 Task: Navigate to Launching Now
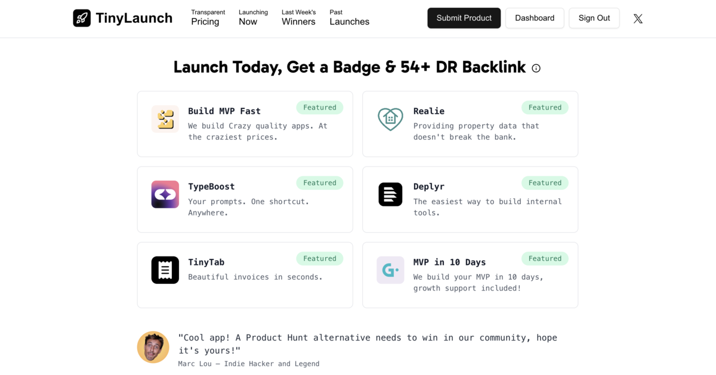[253, 17]
